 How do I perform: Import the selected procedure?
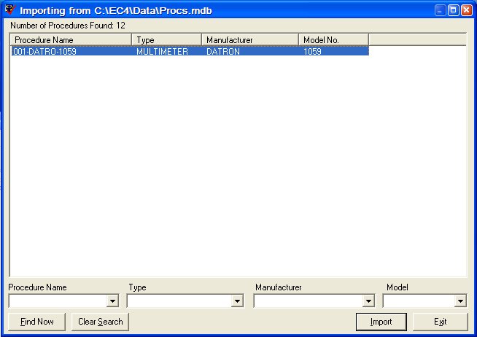click(x=381, y=322)
